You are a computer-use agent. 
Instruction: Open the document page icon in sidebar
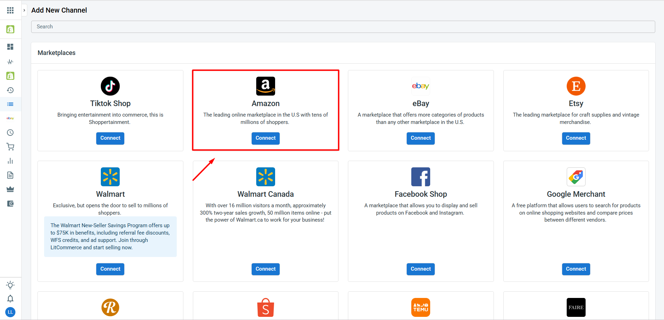tap(10, 175)
